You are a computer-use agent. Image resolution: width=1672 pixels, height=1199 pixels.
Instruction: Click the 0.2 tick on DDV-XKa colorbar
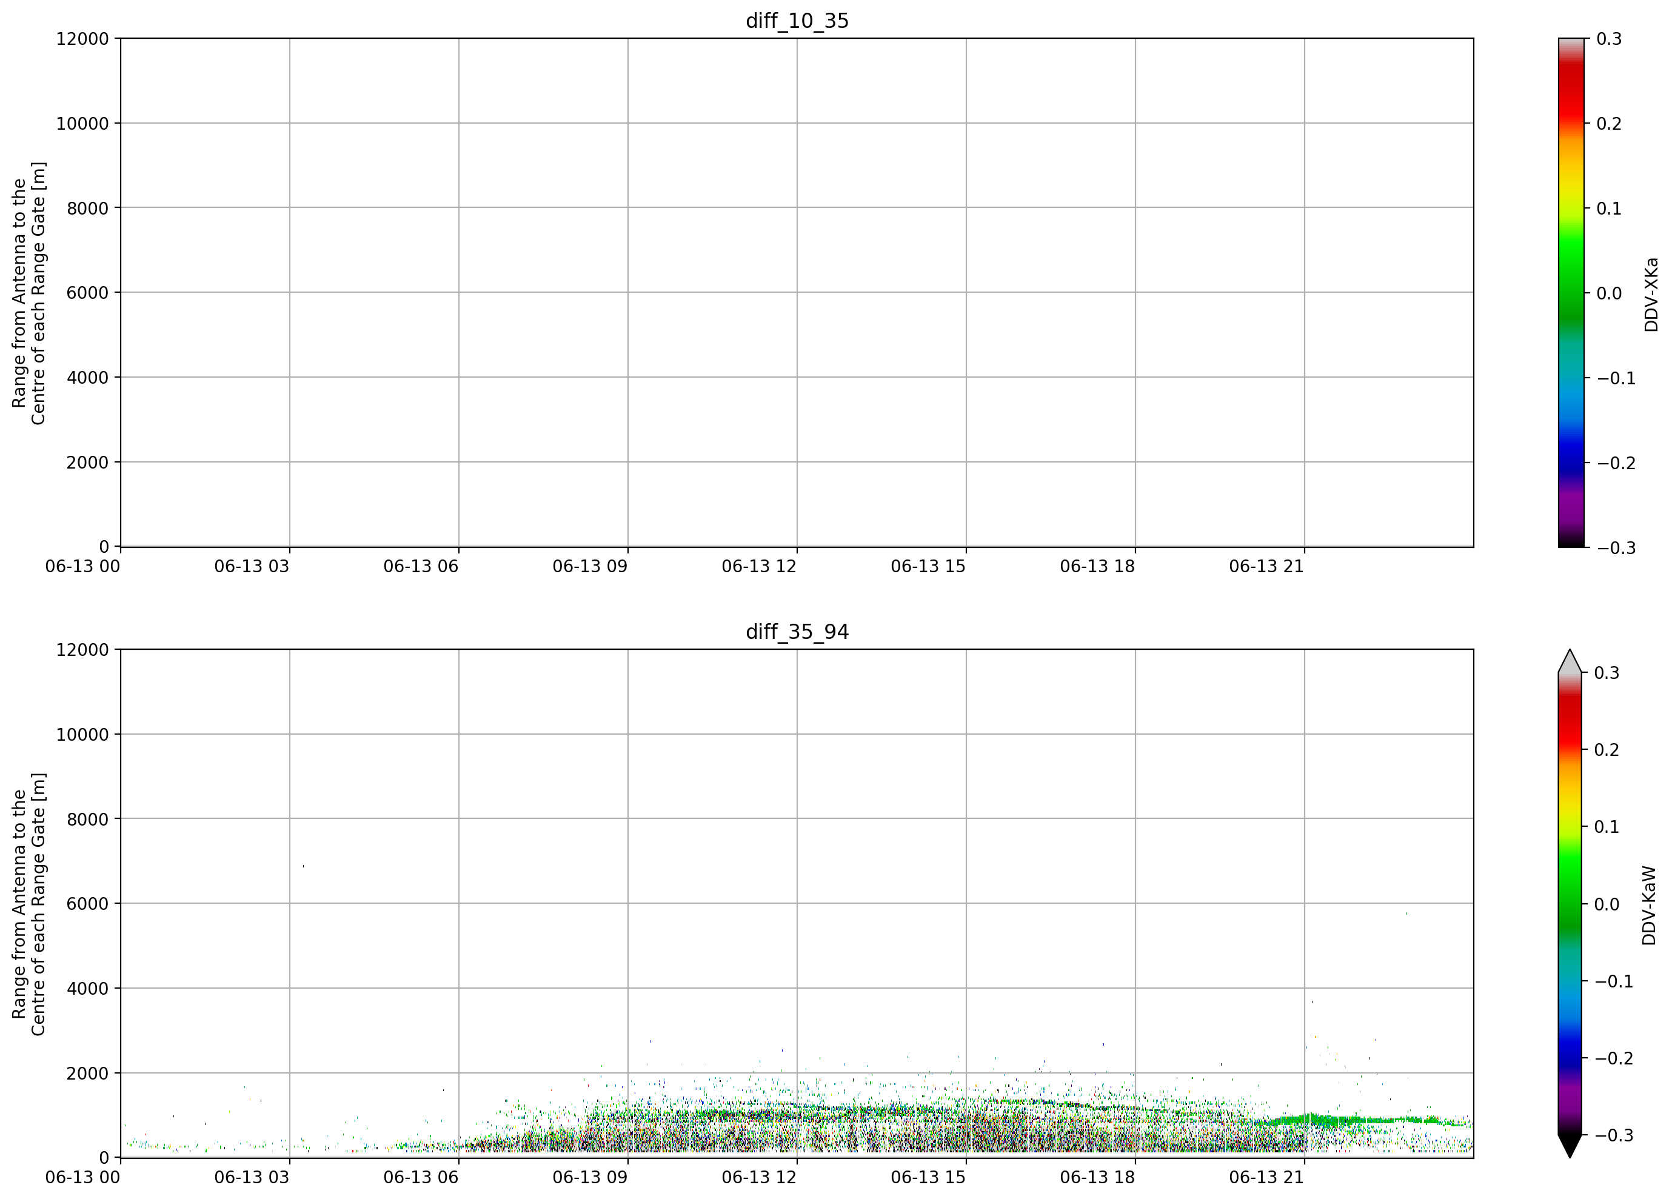pos(1610,123)
